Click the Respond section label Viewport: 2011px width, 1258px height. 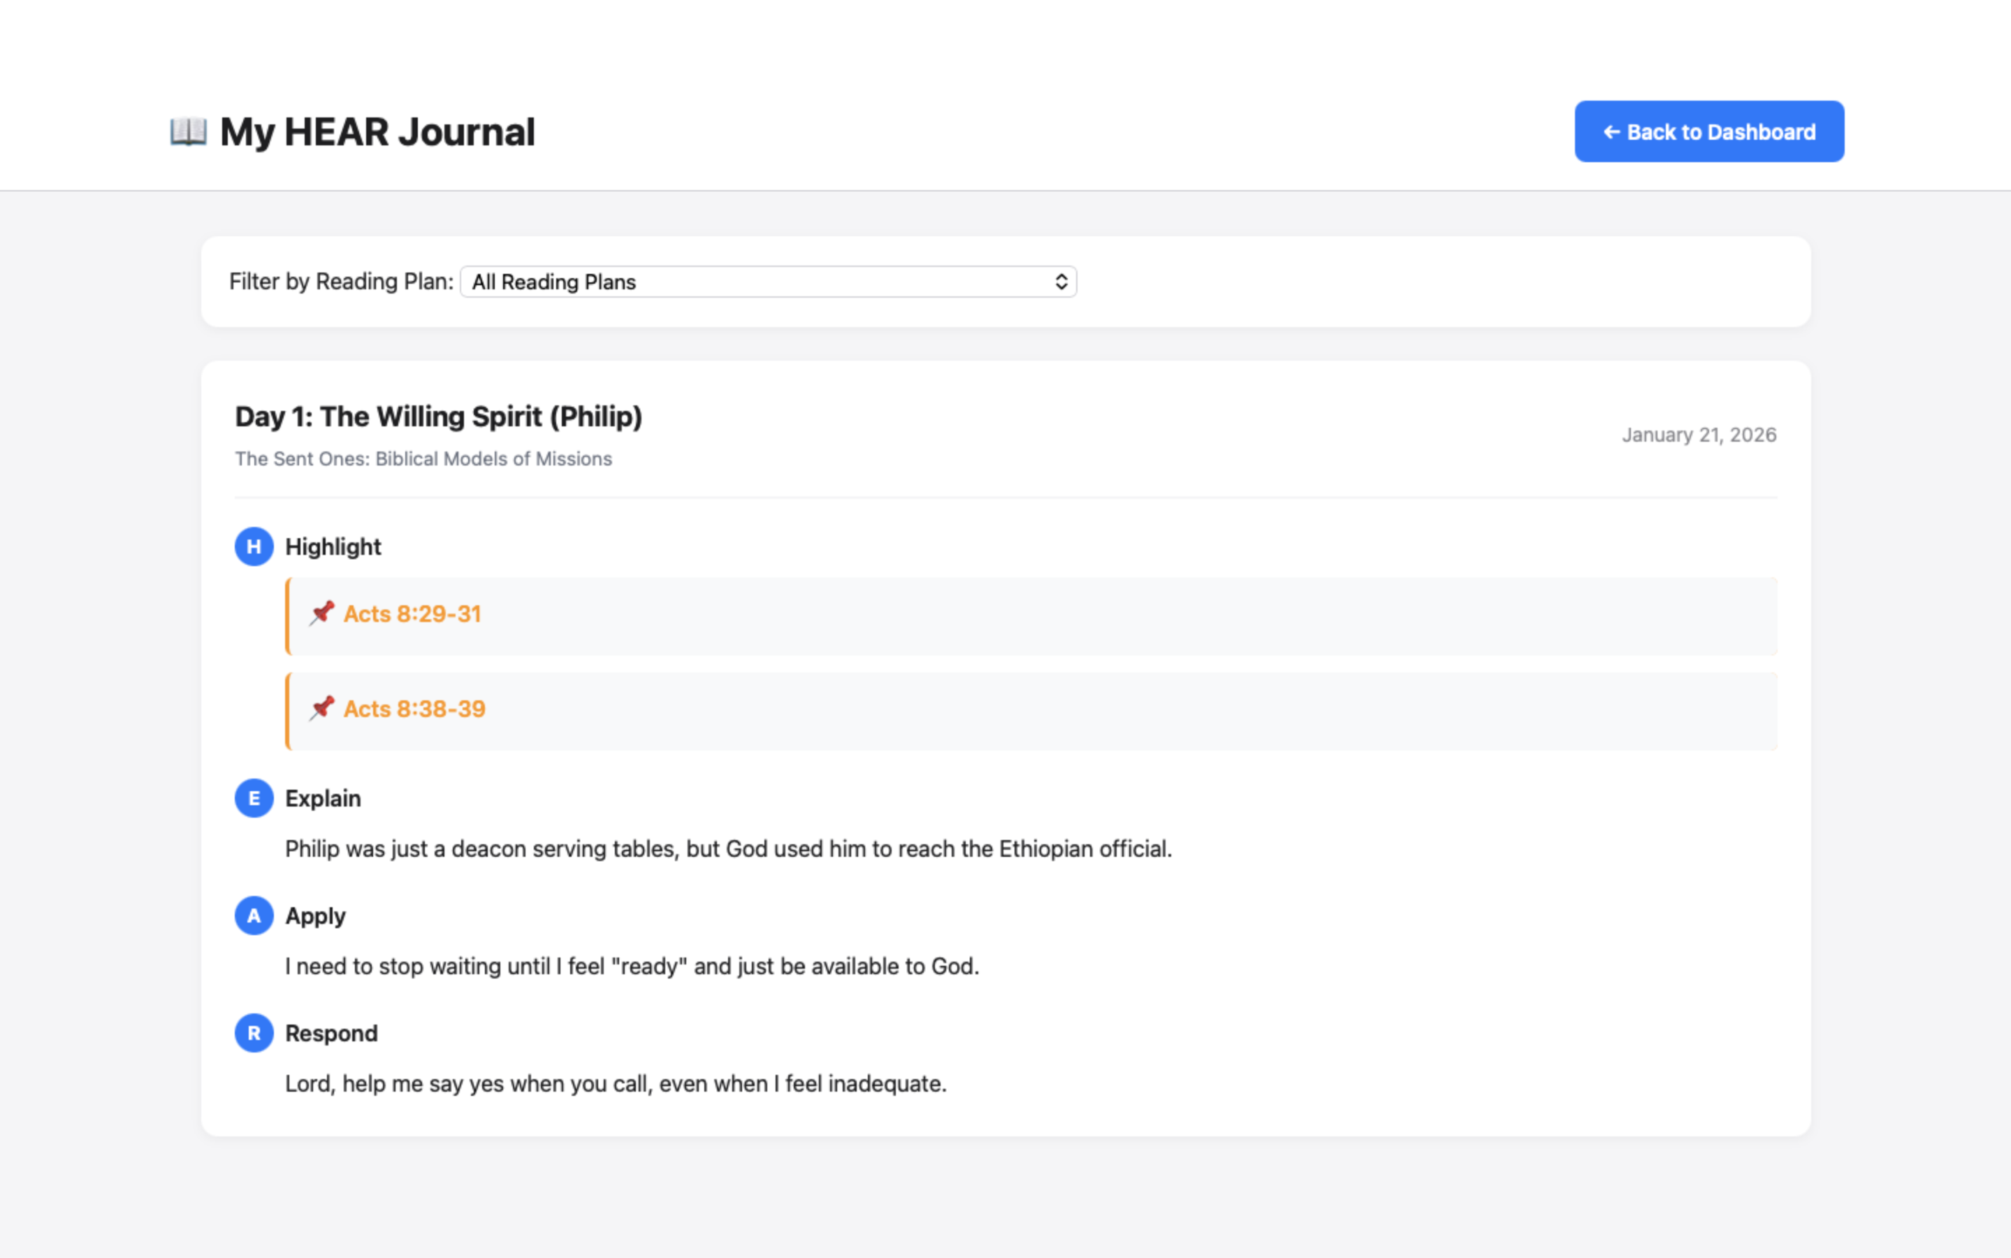[331, 1034]
